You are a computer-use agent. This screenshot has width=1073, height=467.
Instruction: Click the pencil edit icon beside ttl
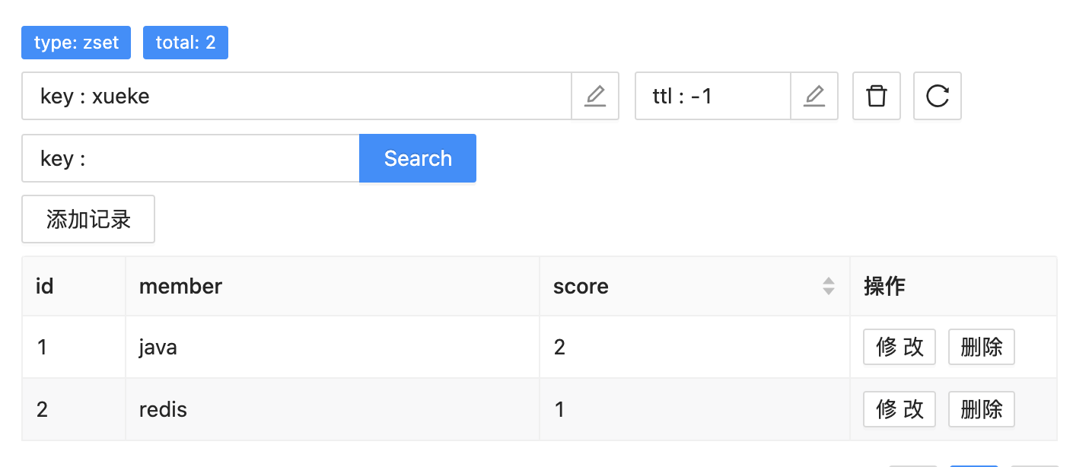(x=814, y=96)
